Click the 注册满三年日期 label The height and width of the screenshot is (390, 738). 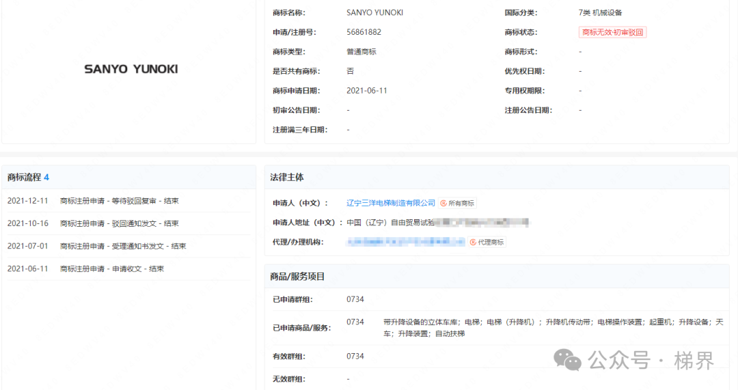point(300,130)
